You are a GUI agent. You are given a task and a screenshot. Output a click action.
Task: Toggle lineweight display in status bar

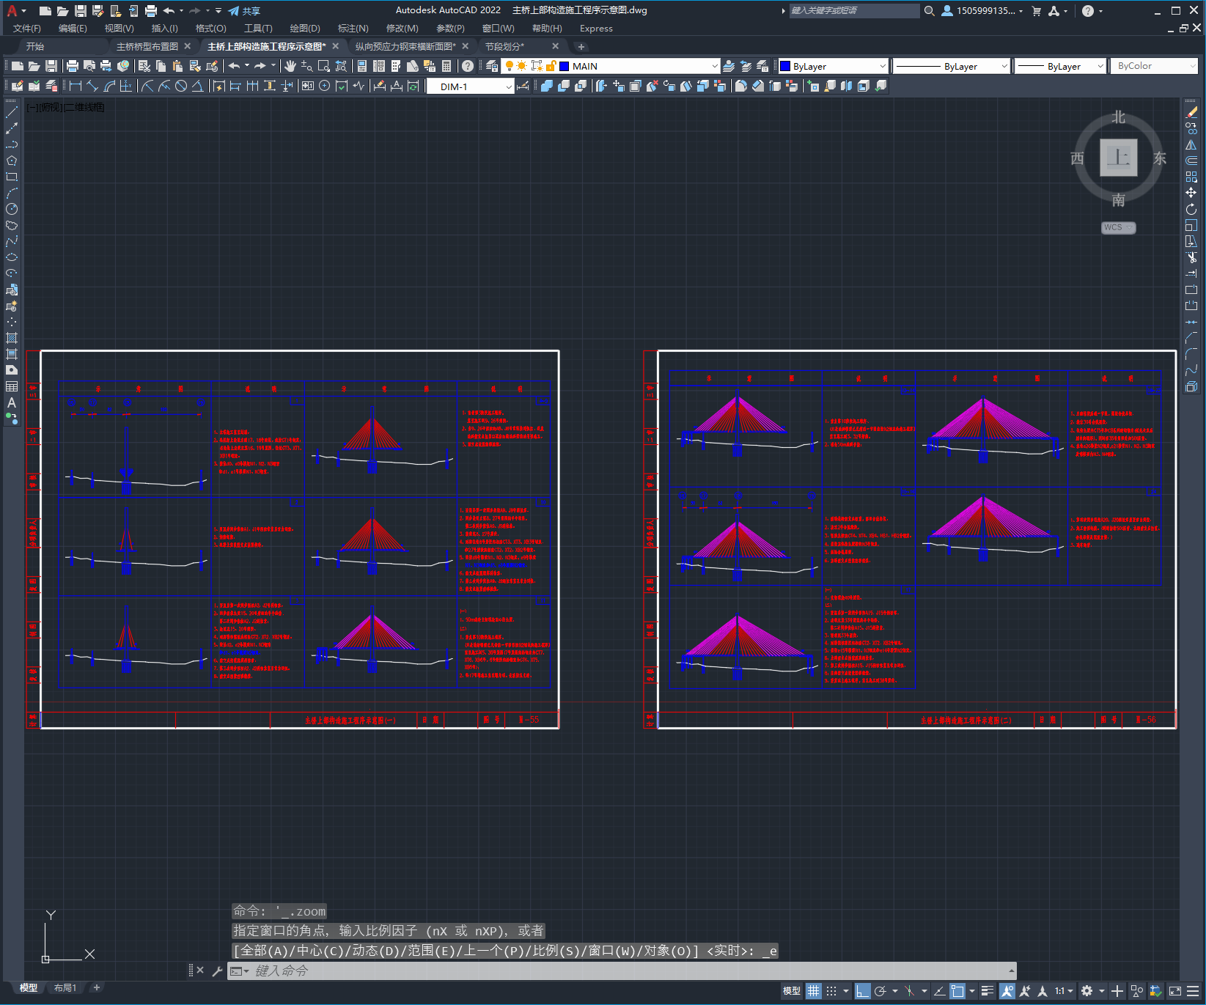coord(988,991)
